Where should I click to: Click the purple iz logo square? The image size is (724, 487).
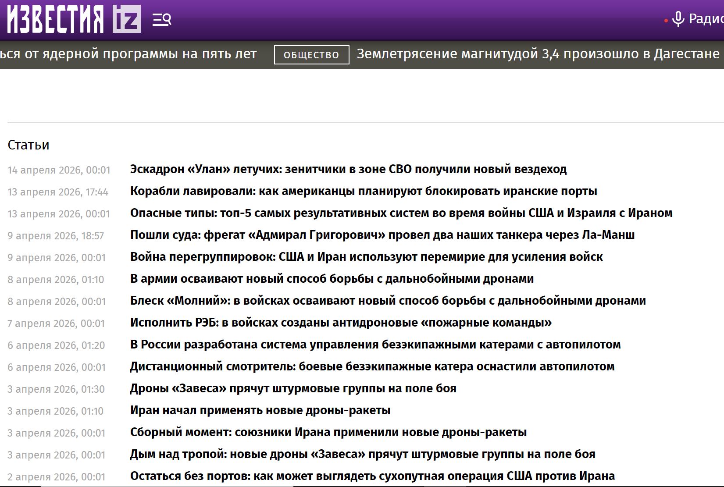click(126, 19)
